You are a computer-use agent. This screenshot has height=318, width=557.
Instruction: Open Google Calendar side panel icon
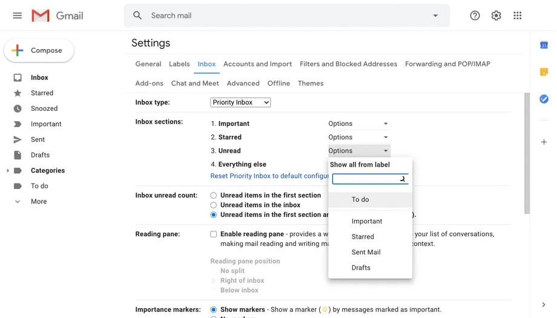point(544,45)
